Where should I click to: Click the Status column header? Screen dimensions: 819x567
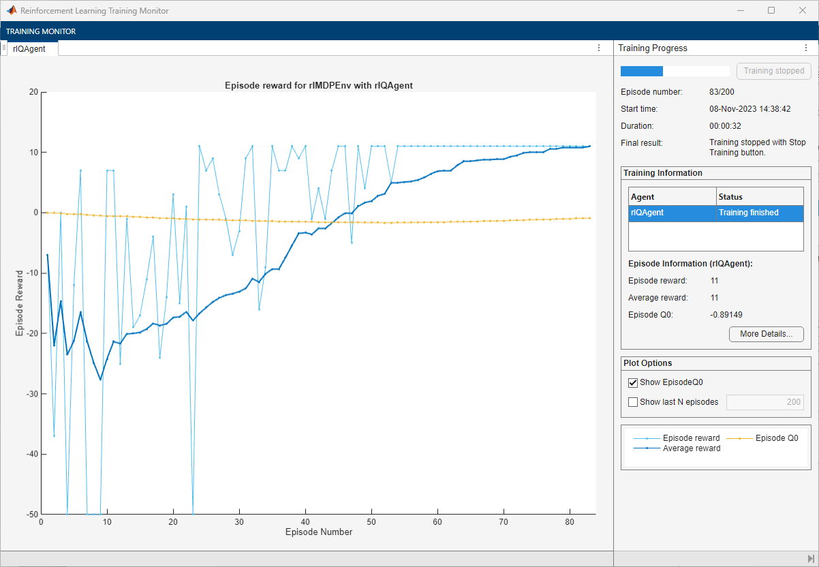[x=760, y=196]
